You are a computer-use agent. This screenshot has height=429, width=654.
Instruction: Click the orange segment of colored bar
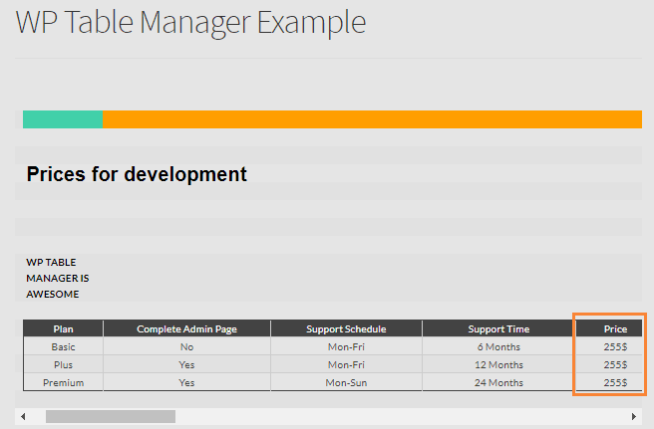pos(372,119)
